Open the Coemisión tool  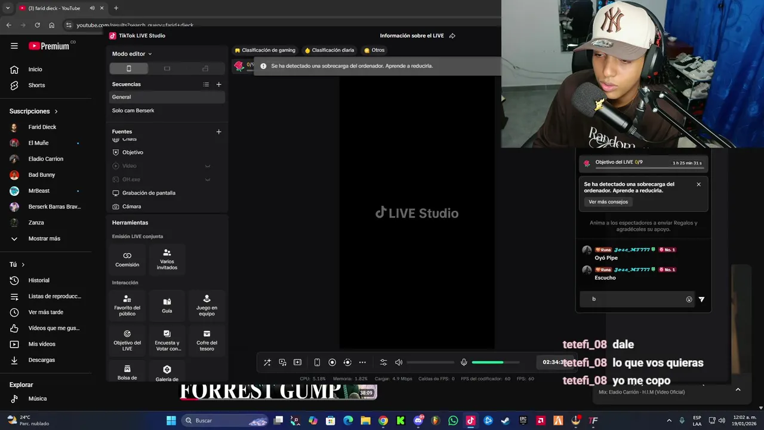point(127,259)
